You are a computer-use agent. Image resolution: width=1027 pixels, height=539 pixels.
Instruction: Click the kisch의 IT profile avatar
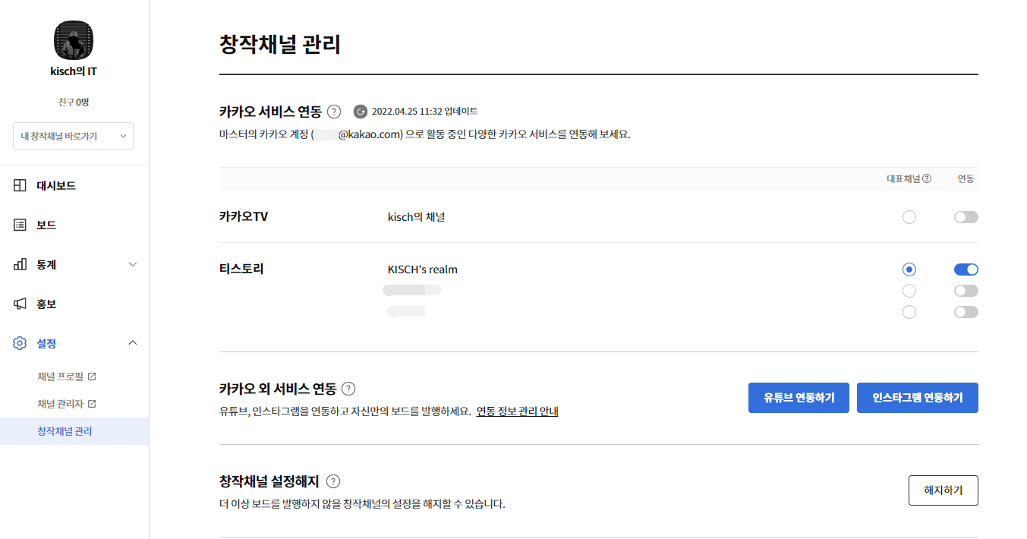(x=74, y=40)
